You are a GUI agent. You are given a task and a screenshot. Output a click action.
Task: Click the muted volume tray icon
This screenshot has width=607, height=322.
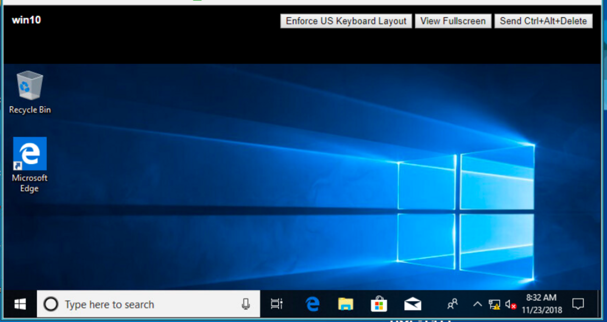point(510,305)
